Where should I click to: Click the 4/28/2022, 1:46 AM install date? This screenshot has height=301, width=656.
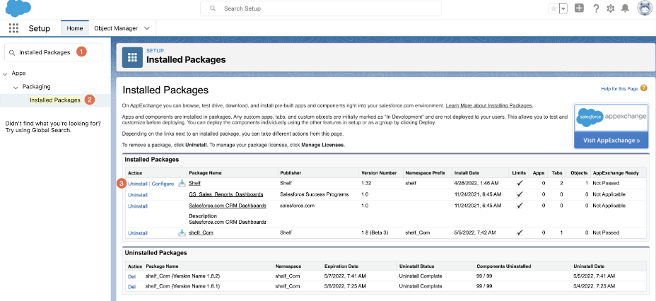[x=476, y=184]
